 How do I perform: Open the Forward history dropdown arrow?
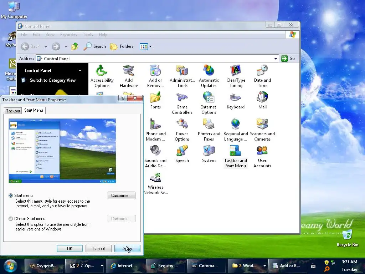tap(66, 47)
